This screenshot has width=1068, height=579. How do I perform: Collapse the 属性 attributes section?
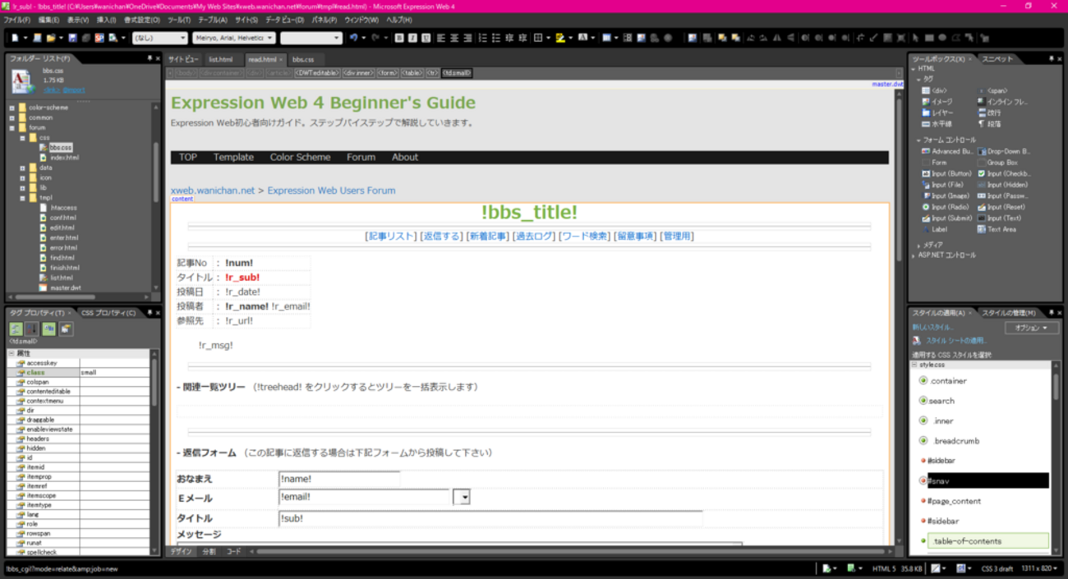point(12,353)
